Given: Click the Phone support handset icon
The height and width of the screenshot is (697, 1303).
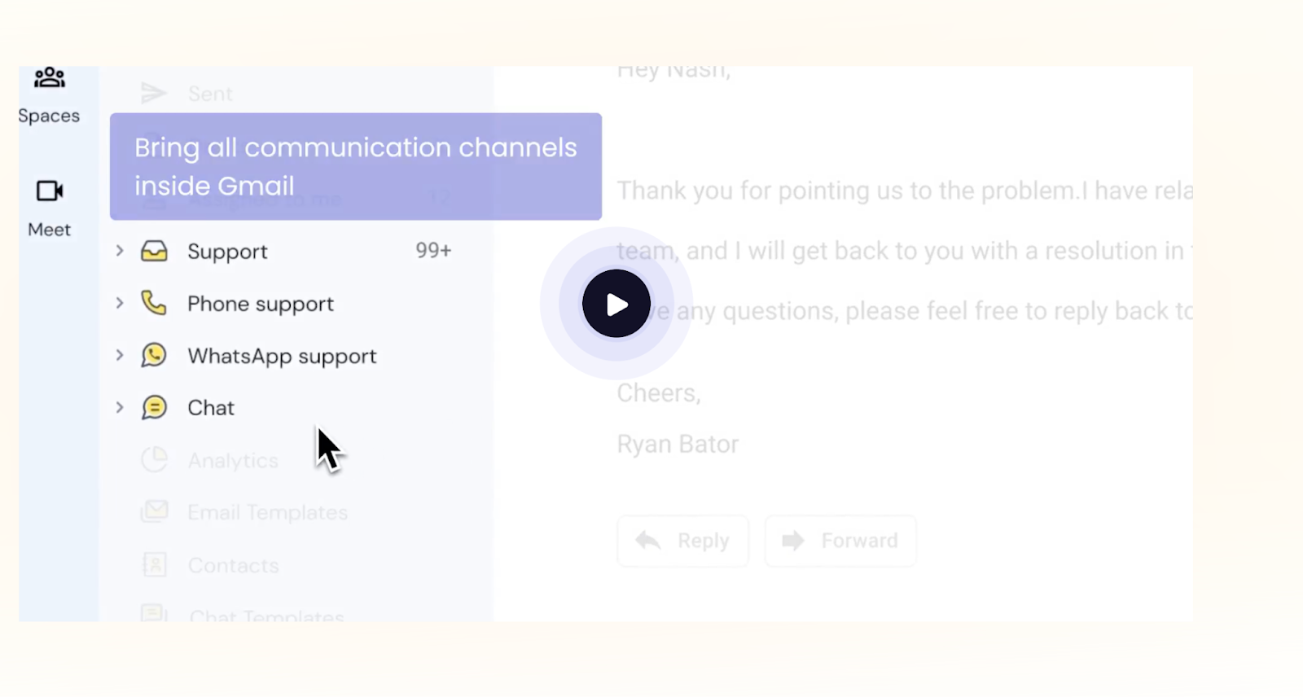Looking at the screenshot, I should pyautogui.click(x=154, y=303).
